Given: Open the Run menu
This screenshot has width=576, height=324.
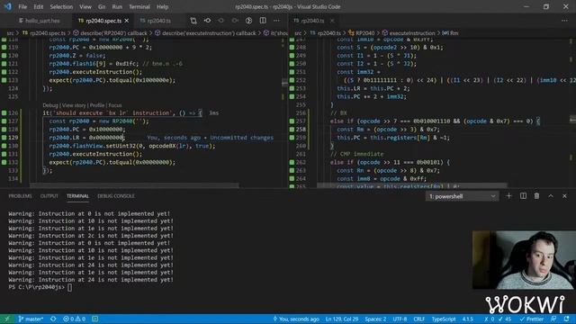Looking at the screenshot, I should click(117, 6).
